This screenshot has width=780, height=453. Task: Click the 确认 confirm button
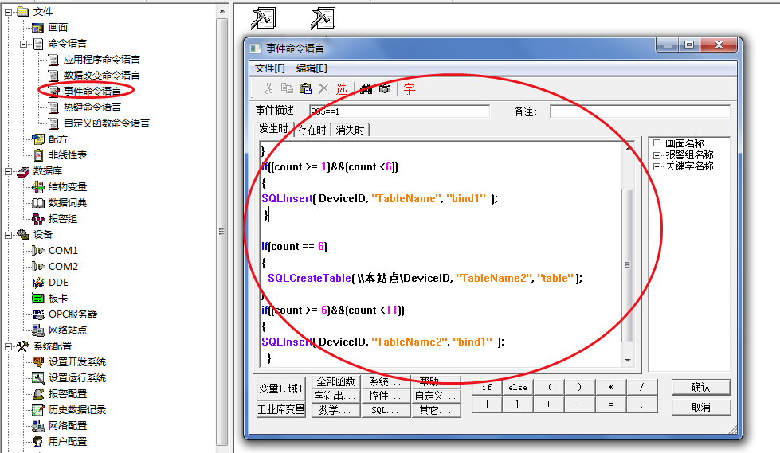tap(701, 387)
